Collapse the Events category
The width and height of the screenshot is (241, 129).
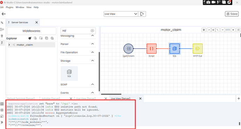[93, 93]
